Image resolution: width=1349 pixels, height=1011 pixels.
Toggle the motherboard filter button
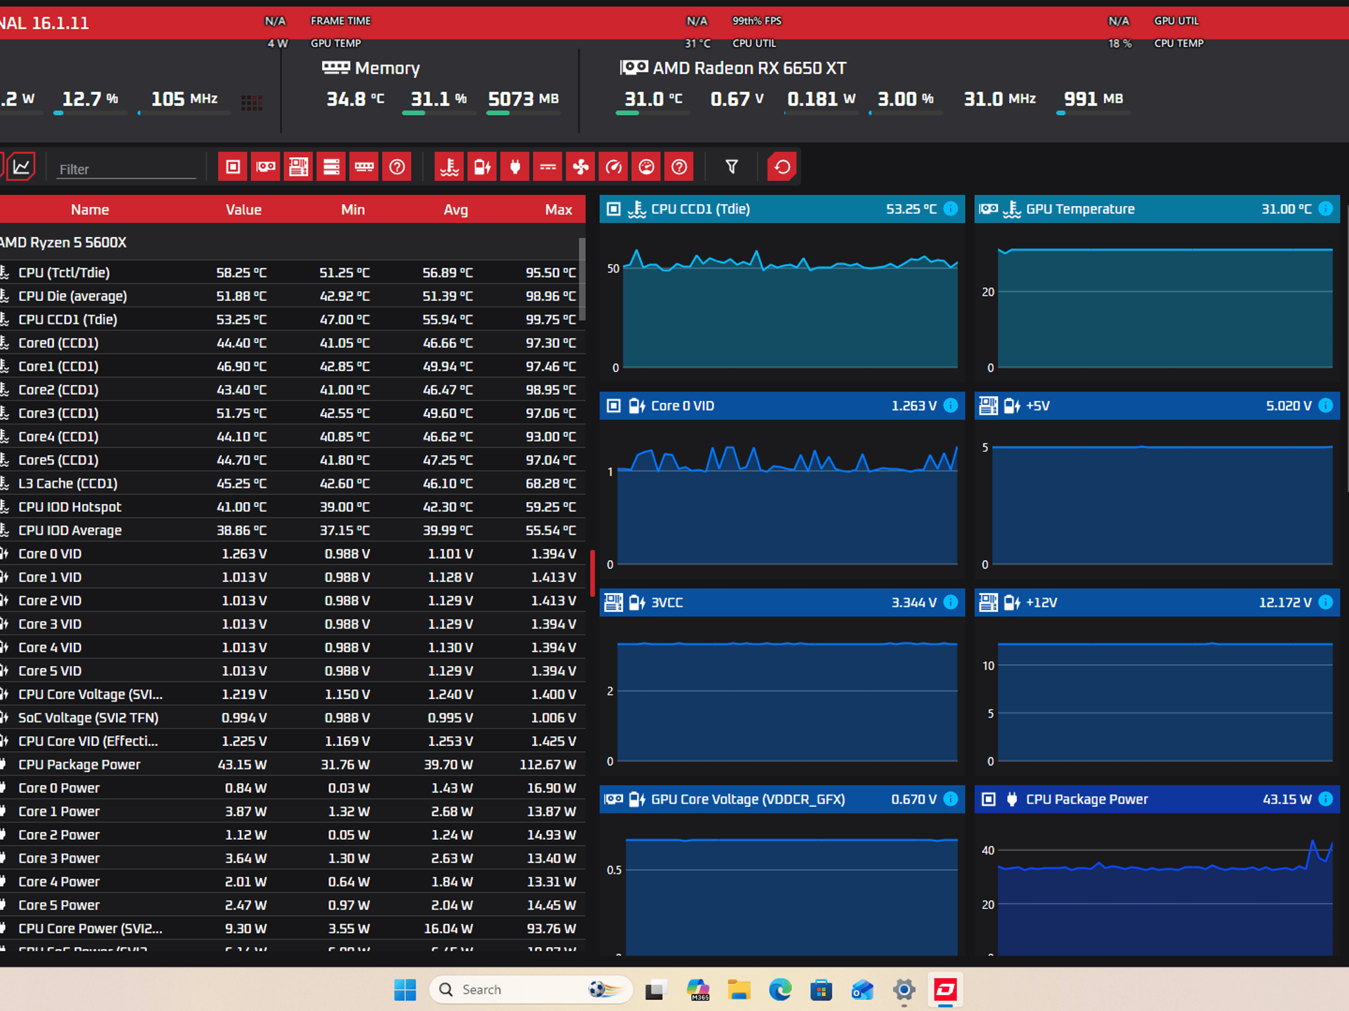tap(298, 167)
